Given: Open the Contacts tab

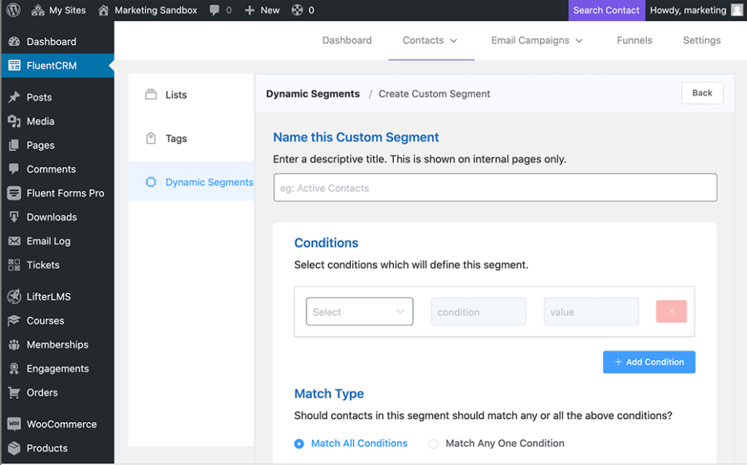Looking at the screenshot, I should pos(430,41).
